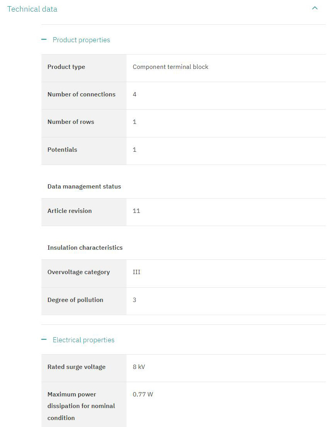
Task: Select the Overvoltage category label
Action: 79,272
